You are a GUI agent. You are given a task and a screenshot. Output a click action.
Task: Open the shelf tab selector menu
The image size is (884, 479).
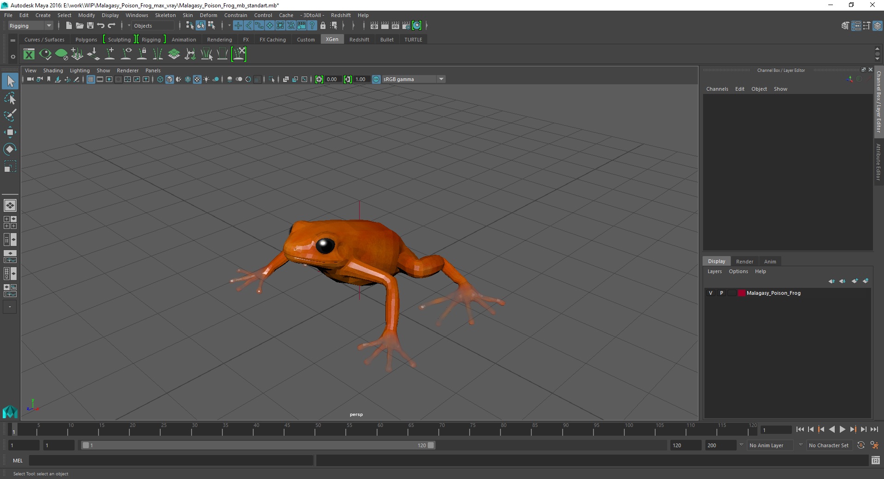[13, 41]
